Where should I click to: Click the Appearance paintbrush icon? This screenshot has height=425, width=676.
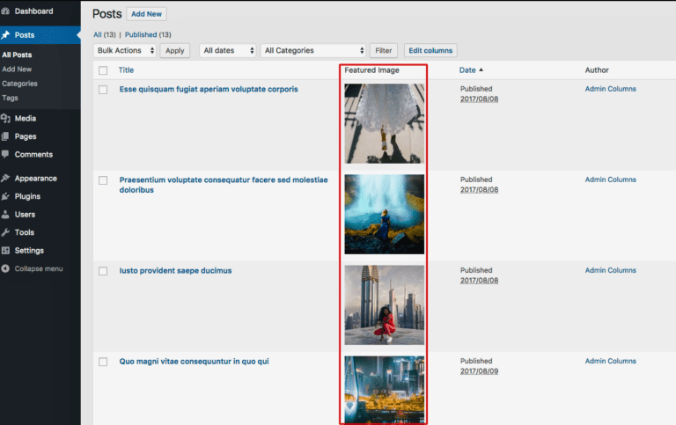5,178
